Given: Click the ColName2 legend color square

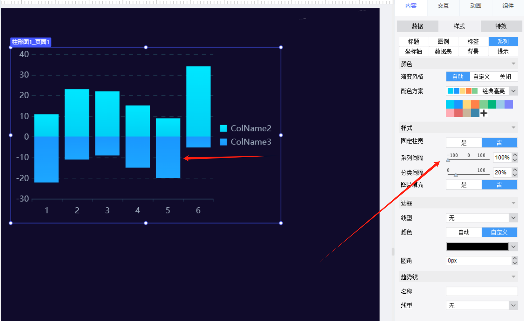Looking at the screenshot, I should pos(223,128).
